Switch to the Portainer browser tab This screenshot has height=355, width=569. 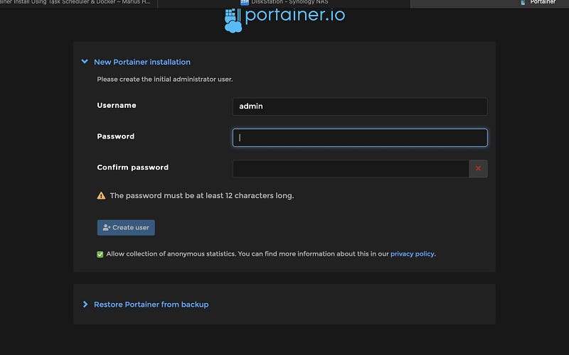489,3
